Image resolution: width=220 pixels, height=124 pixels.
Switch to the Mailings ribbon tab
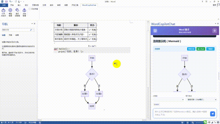(52, 5)
